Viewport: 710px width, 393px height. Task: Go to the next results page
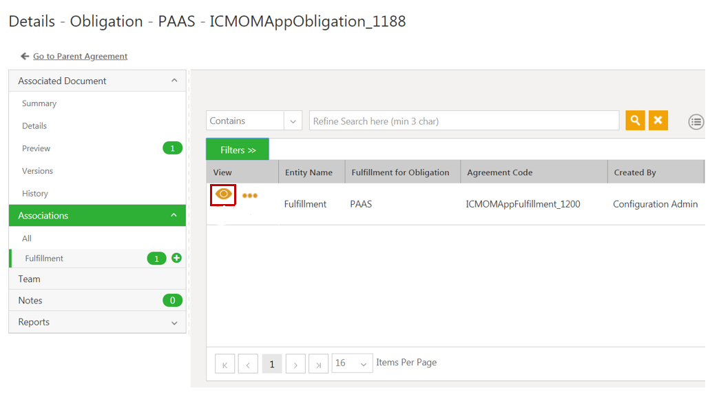[295, 363]
